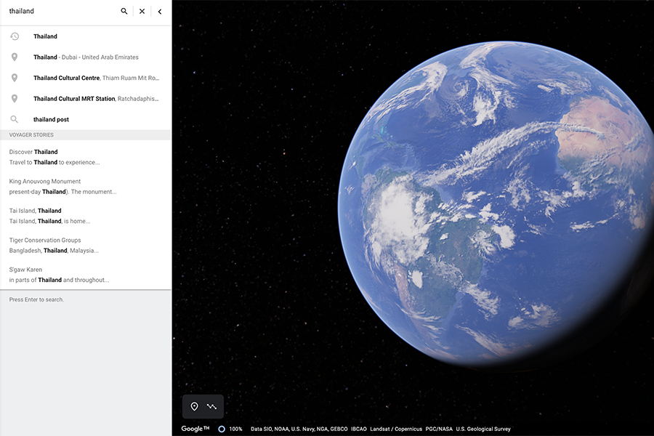The height and width of the screenshot is (436, 654).
Task: Click the add placemark pin tool
Action: [194, 406]
